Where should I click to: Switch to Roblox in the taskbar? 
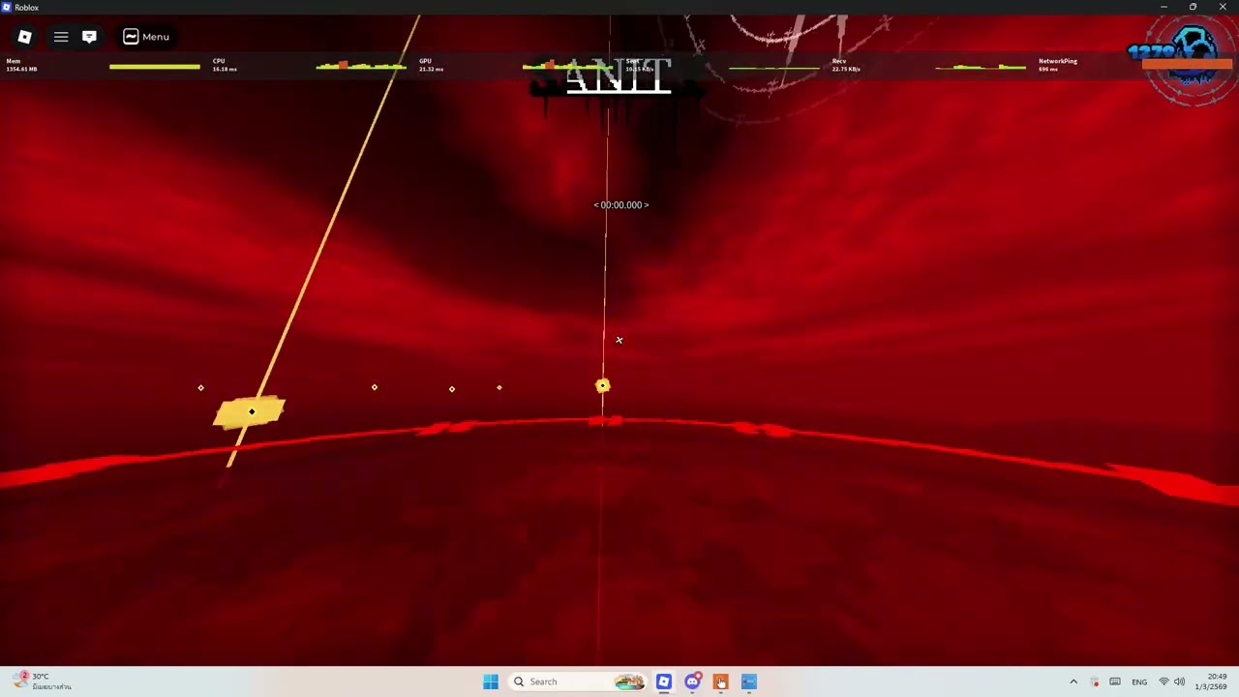point(664,682)
